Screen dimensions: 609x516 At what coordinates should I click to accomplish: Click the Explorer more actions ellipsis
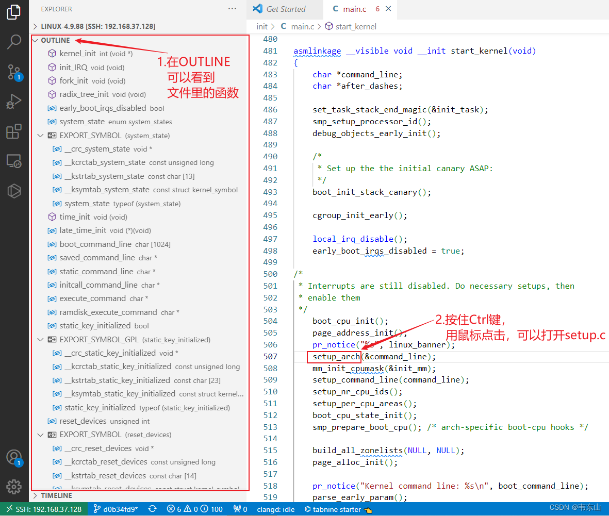(x=232, y=9)
